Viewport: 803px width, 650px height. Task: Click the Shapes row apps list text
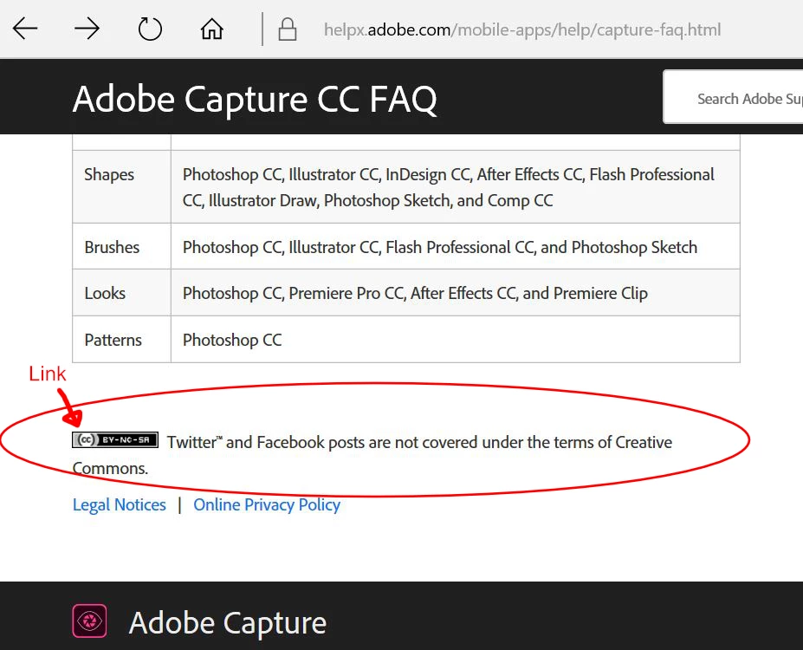[449, 187]
